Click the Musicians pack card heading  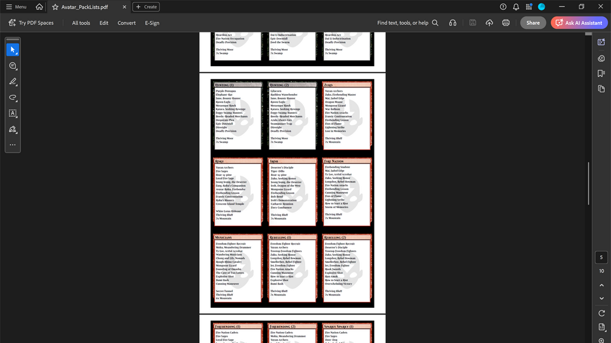[x=223, y=237]
